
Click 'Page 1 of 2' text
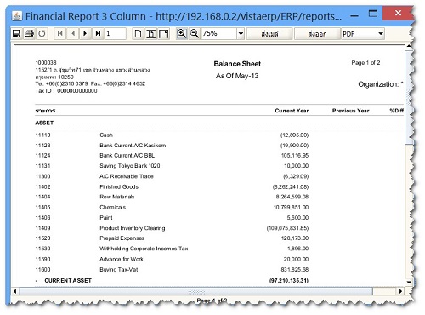point(365,63)
